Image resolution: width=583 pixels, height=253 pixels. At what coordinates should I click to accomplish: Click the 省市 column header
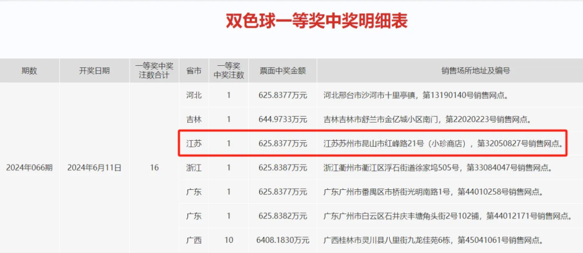coord(194,71)
